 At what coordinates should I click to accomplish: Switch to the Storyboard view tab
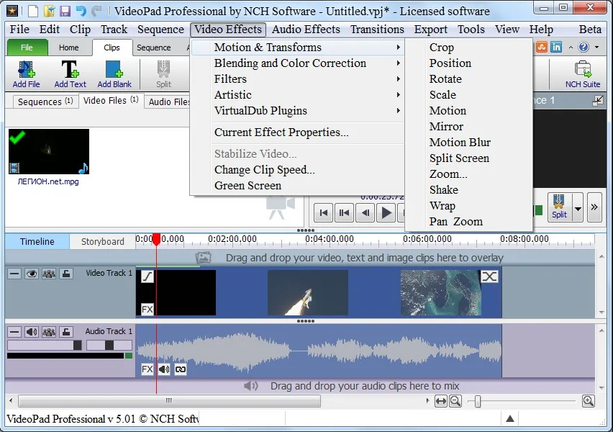102,241
